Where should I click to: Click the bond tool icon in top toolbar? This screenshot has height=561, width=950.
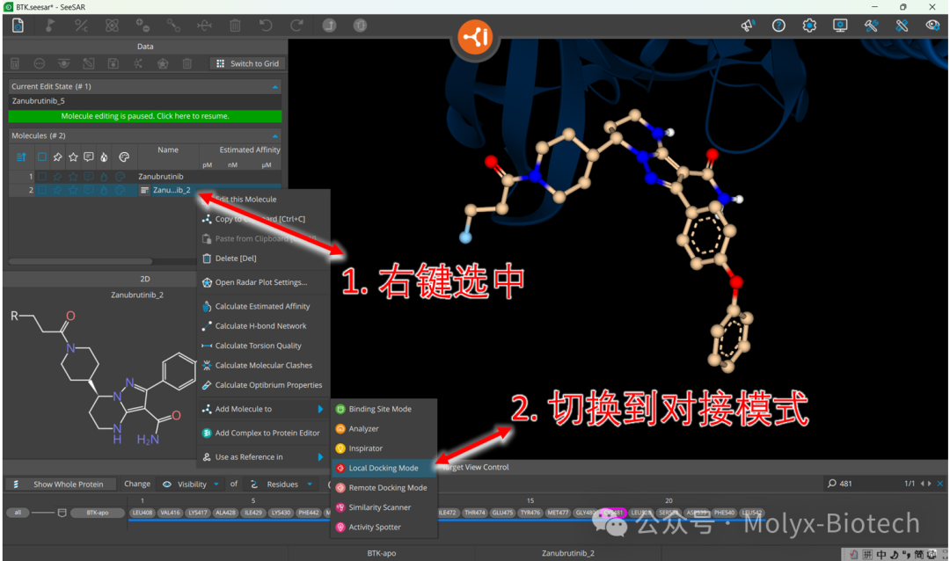(174, 25)
